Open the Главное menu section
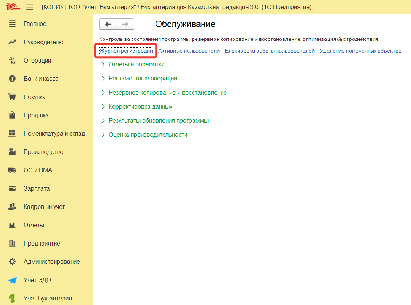 pyautogui.click(x=35, y=24)
